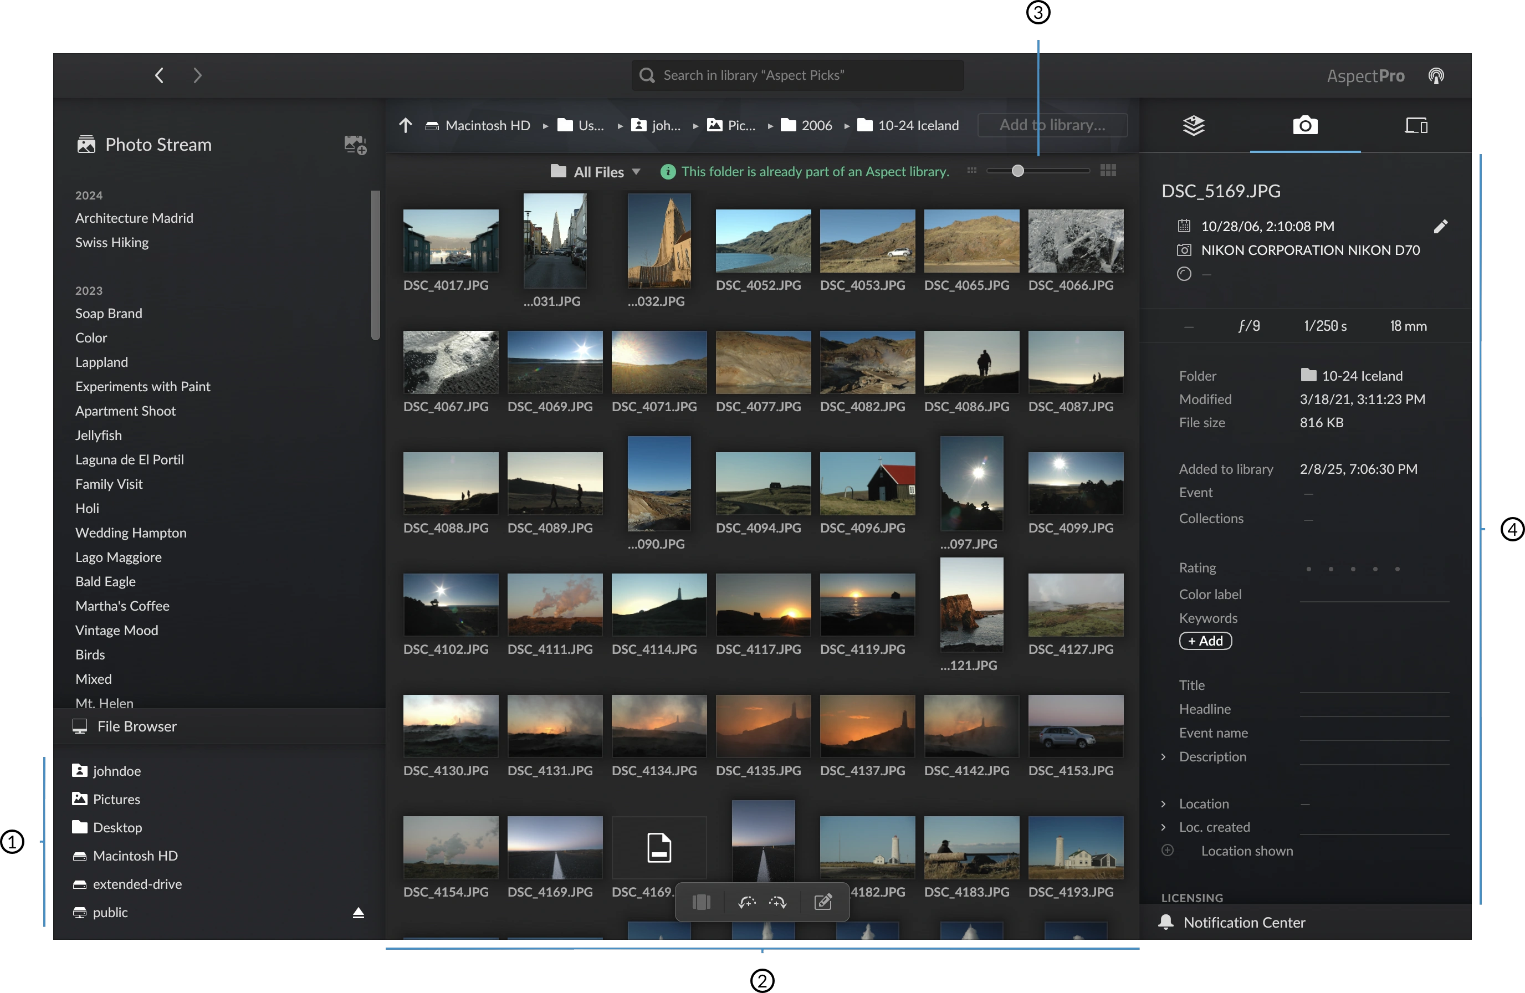The height and width of the screenshot is (993, 1525).
Task: Edit capture date with the pencil icon
Action: coord(1440,226)
